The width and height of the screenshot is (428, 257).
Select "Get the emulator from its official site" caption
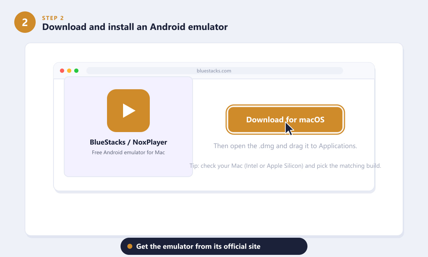[x=198, y=246]
